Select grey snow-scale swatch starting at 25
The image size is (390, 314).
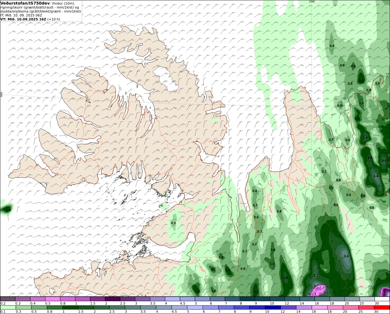(x=367, y=299)
